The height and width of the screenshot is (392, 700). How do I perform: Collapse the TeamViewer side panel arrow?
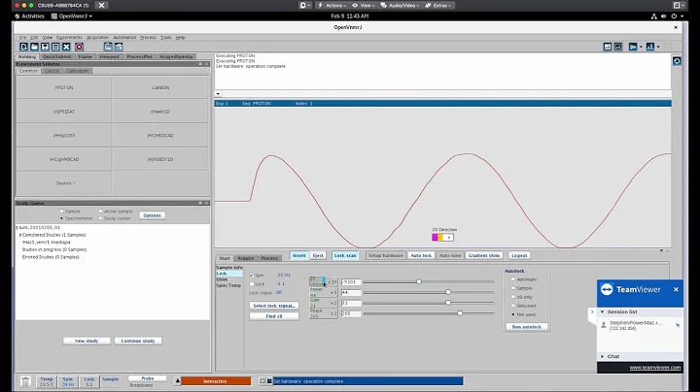(592, 311)
